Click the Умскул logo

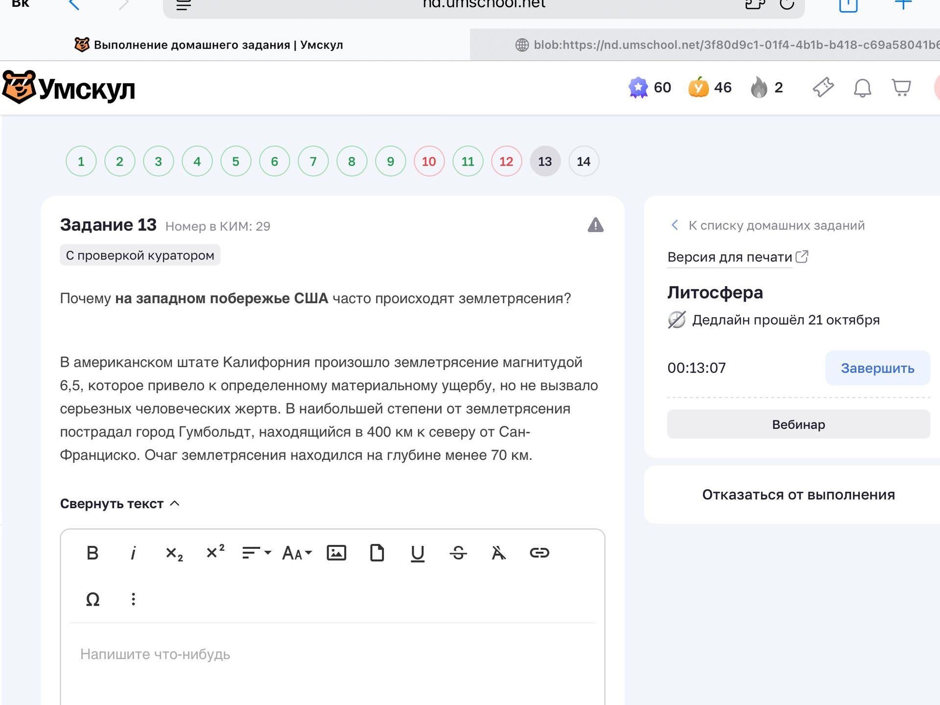[x=69, y=88]
